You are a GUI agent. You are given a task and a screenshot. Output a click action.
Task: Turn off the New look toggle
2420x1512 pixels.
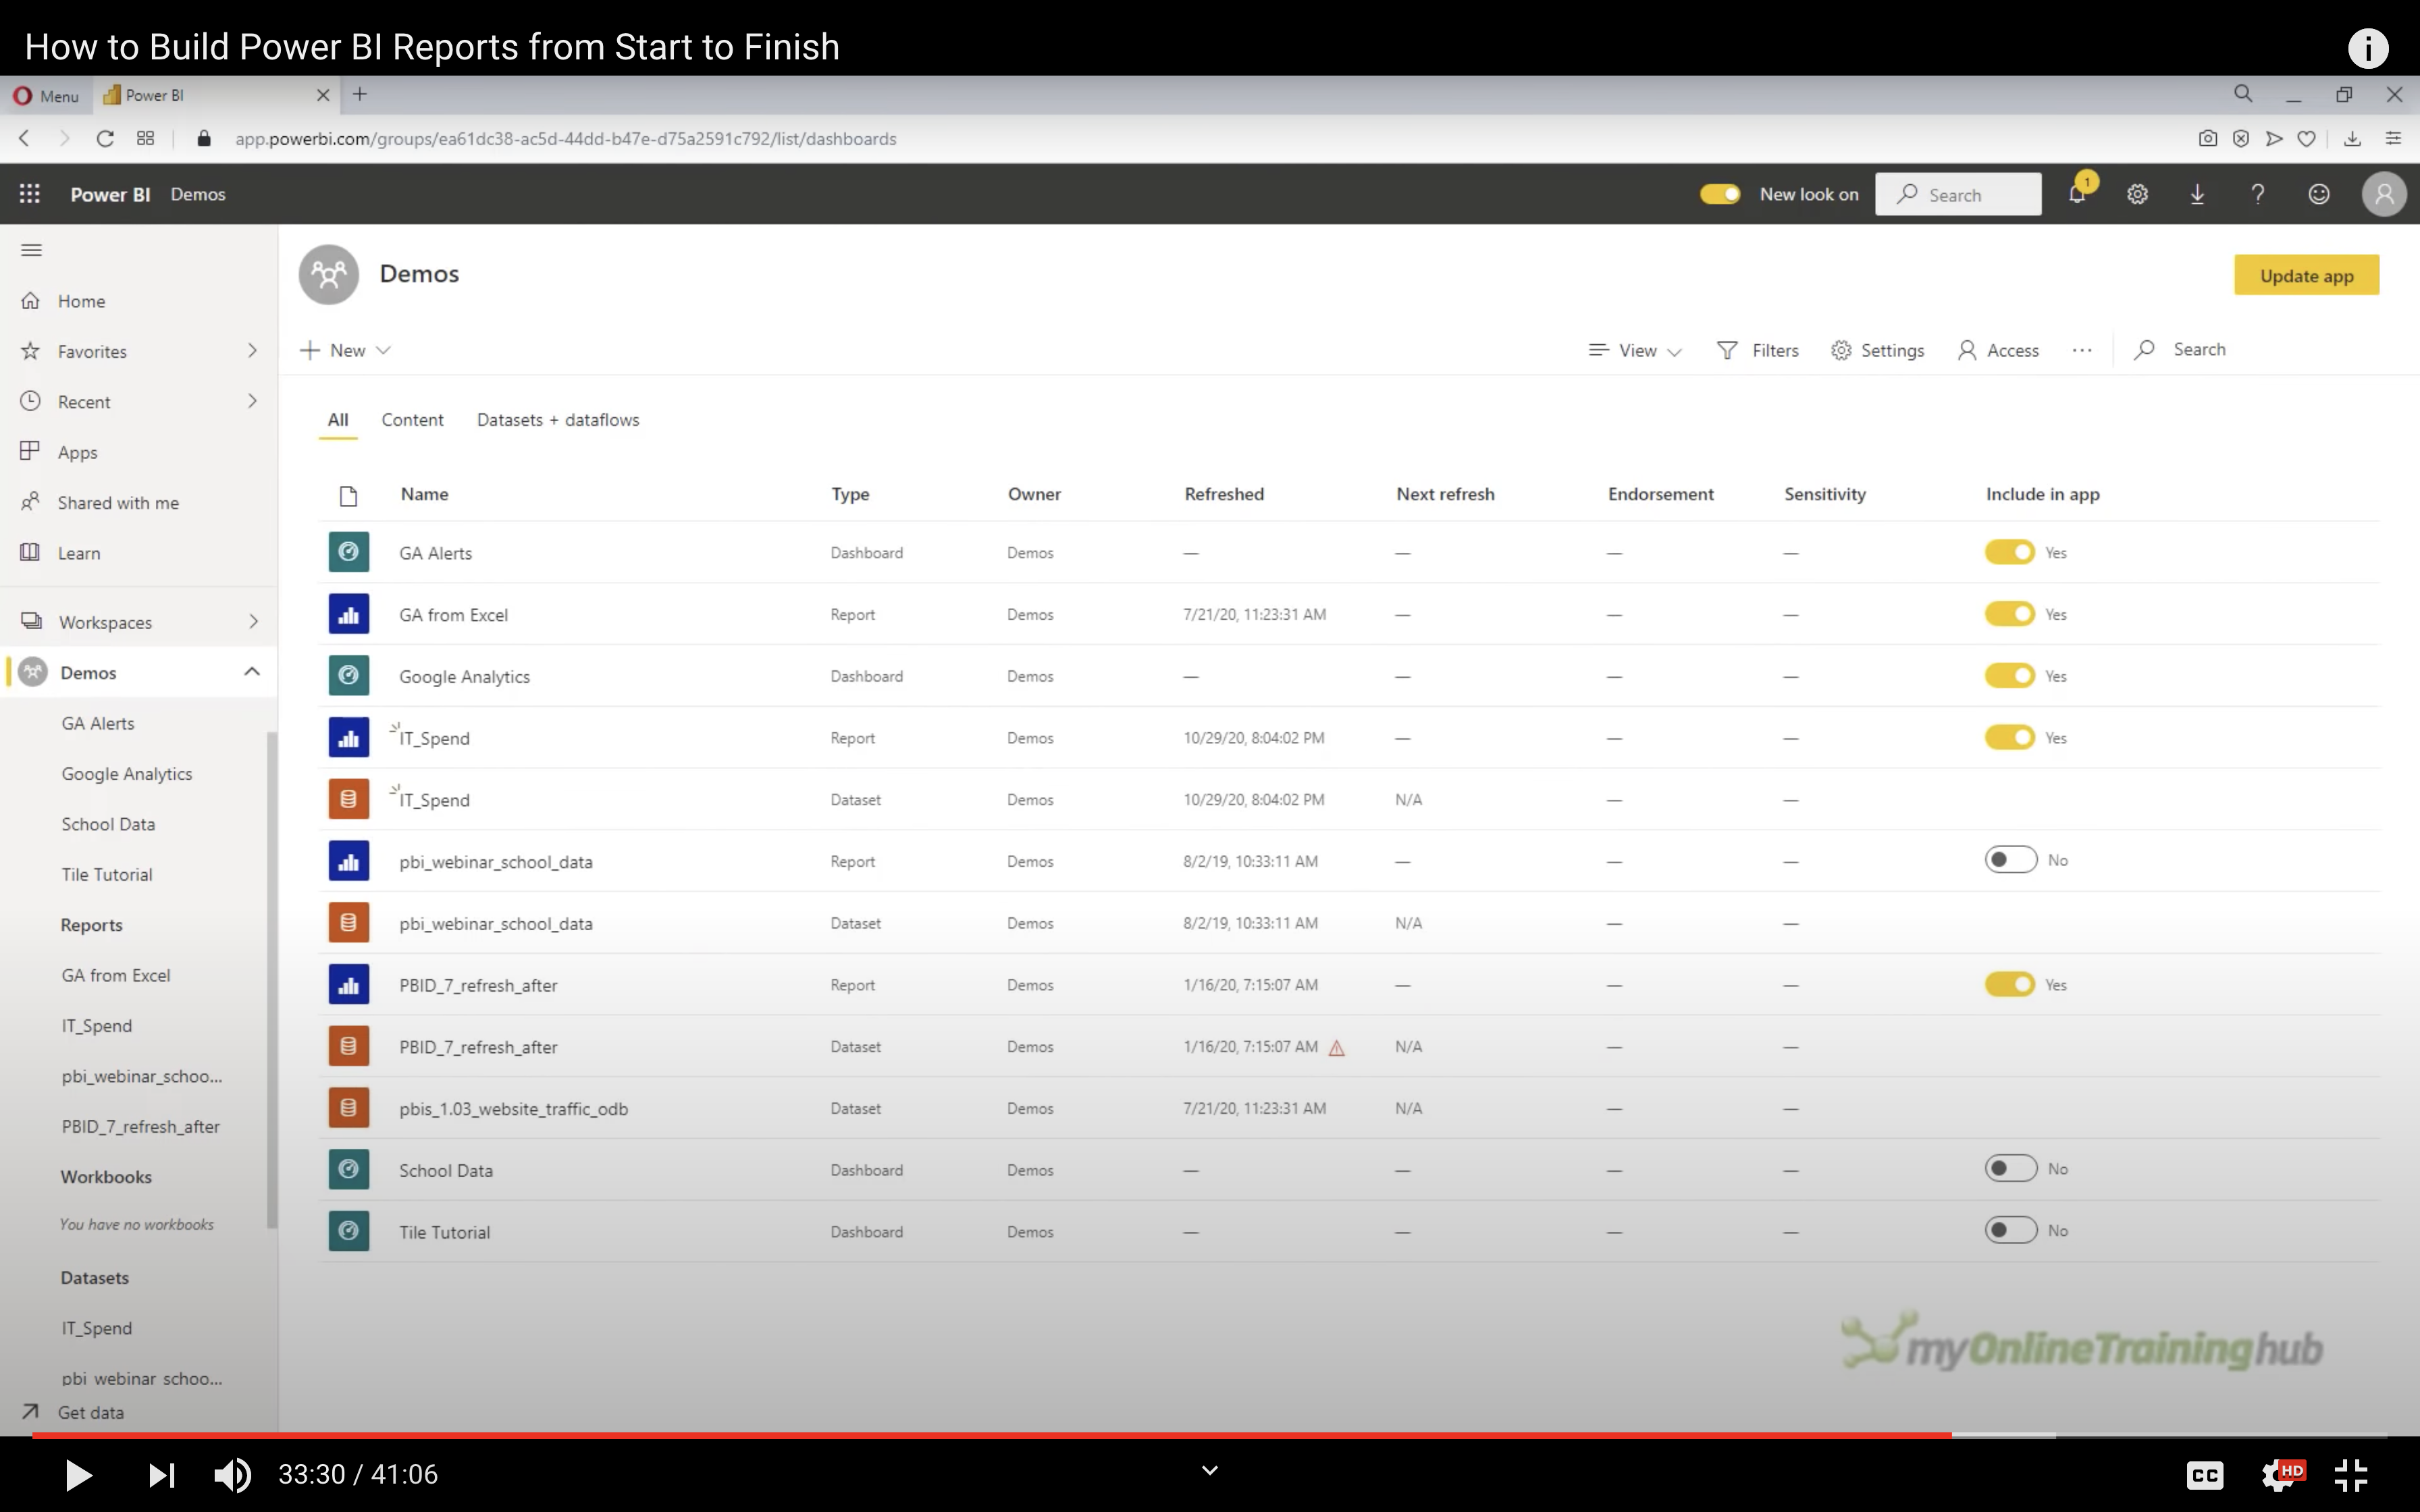tap(1720, 194)
